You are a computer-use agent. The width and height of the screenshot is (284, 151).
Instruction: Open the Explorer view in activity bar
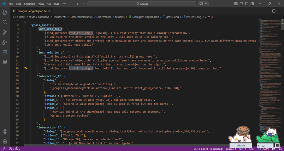[x=5, y=12]
